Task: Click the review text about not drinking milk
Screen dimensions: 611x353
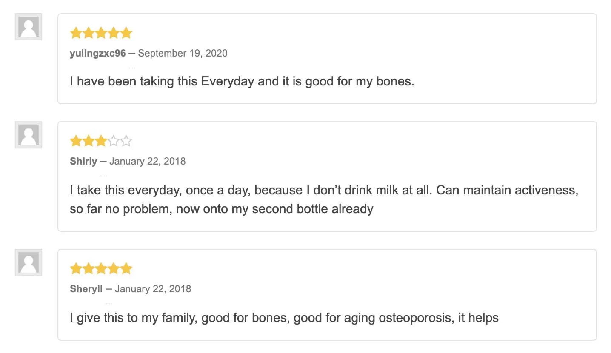Action: 323,199
